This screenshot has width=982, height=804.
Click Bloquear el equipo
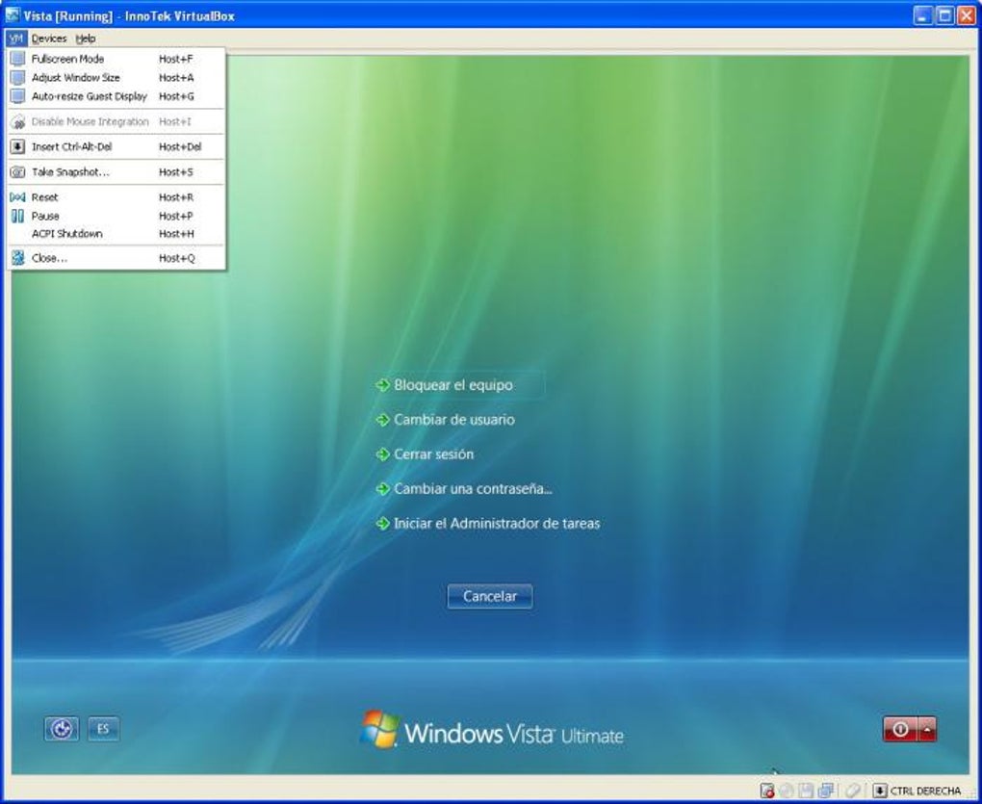point(452,385)
